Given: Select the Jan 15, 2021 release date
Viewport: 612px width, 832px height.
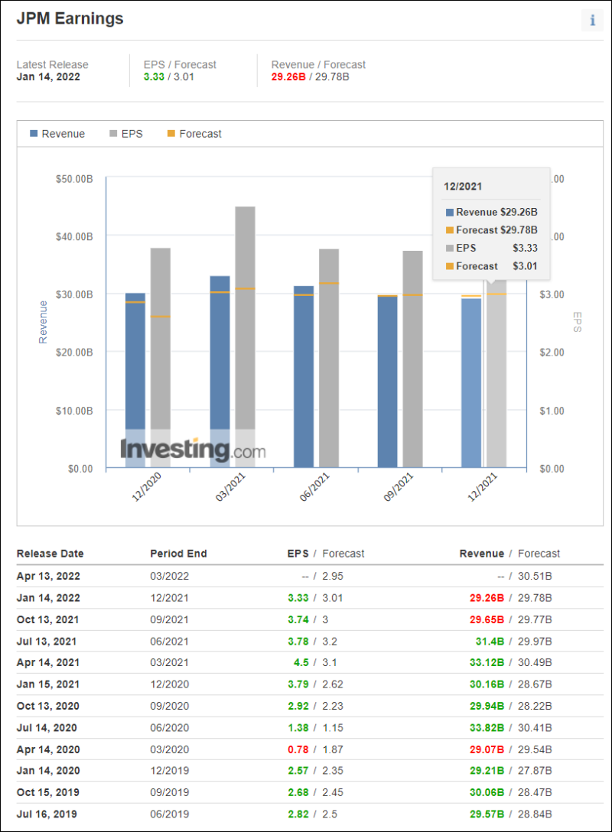Looking at the screenshot, I should point(48,684).
